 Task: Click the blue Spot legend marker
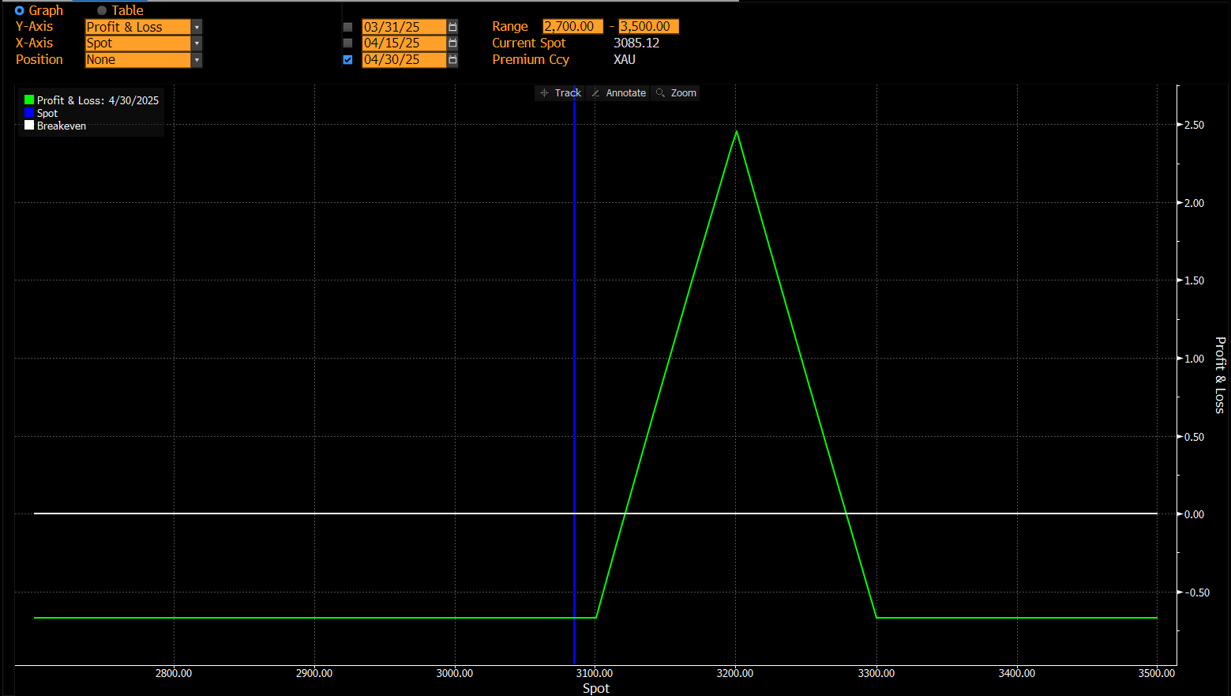click(29, 113)
